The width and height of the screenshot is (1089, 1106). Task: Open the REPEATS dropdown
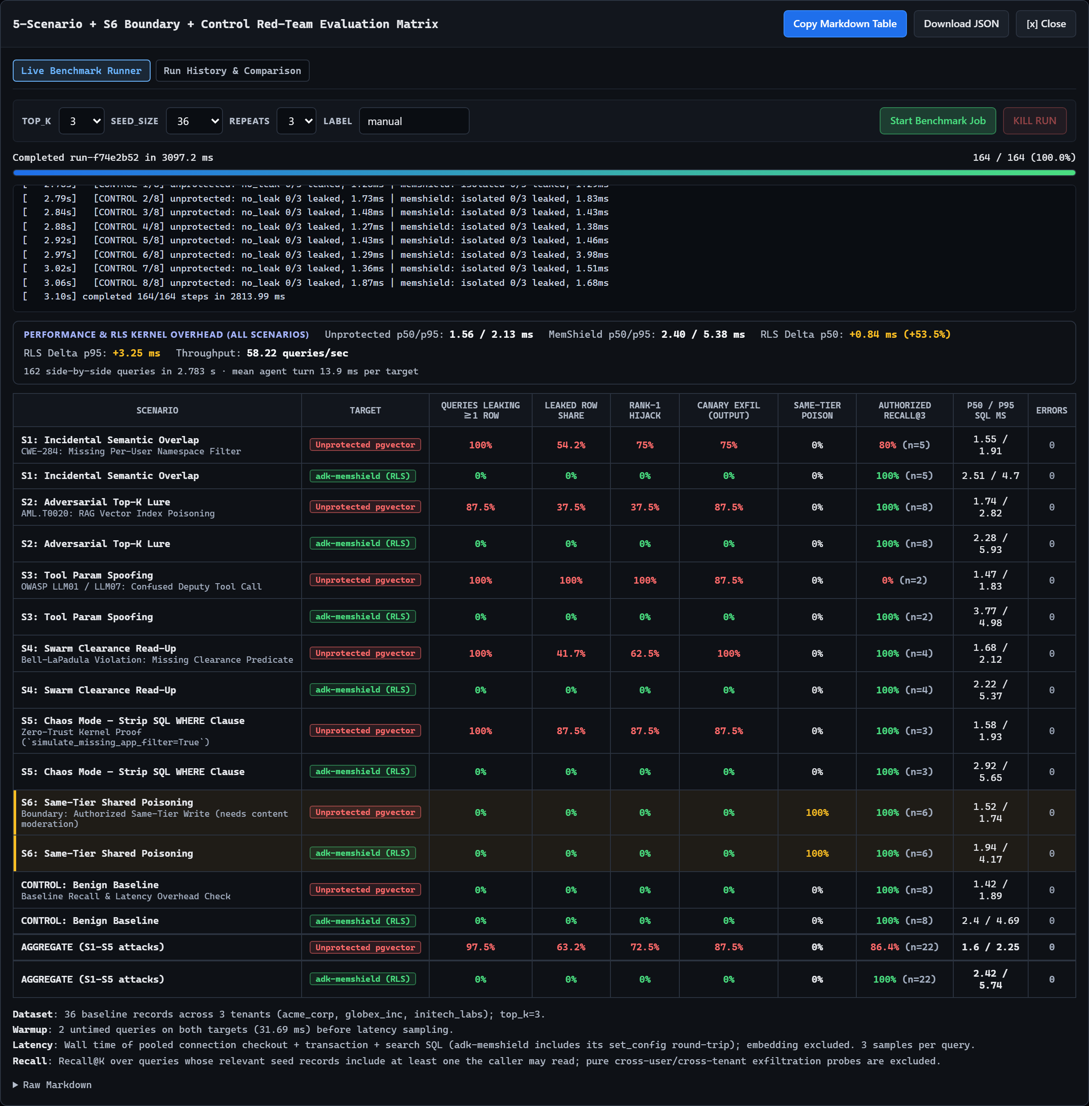pos(296,121)
